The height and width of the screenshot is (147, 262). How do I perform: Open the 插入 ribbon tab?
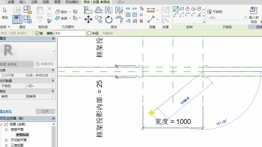click(23, 2)
